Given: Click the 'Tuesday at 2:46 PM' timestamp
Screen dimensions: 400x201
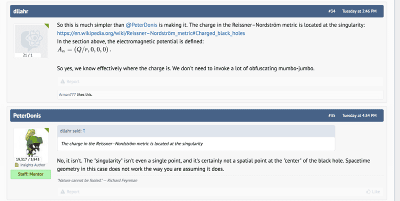Looking at the screenshot, I should [x=359, y=11].
